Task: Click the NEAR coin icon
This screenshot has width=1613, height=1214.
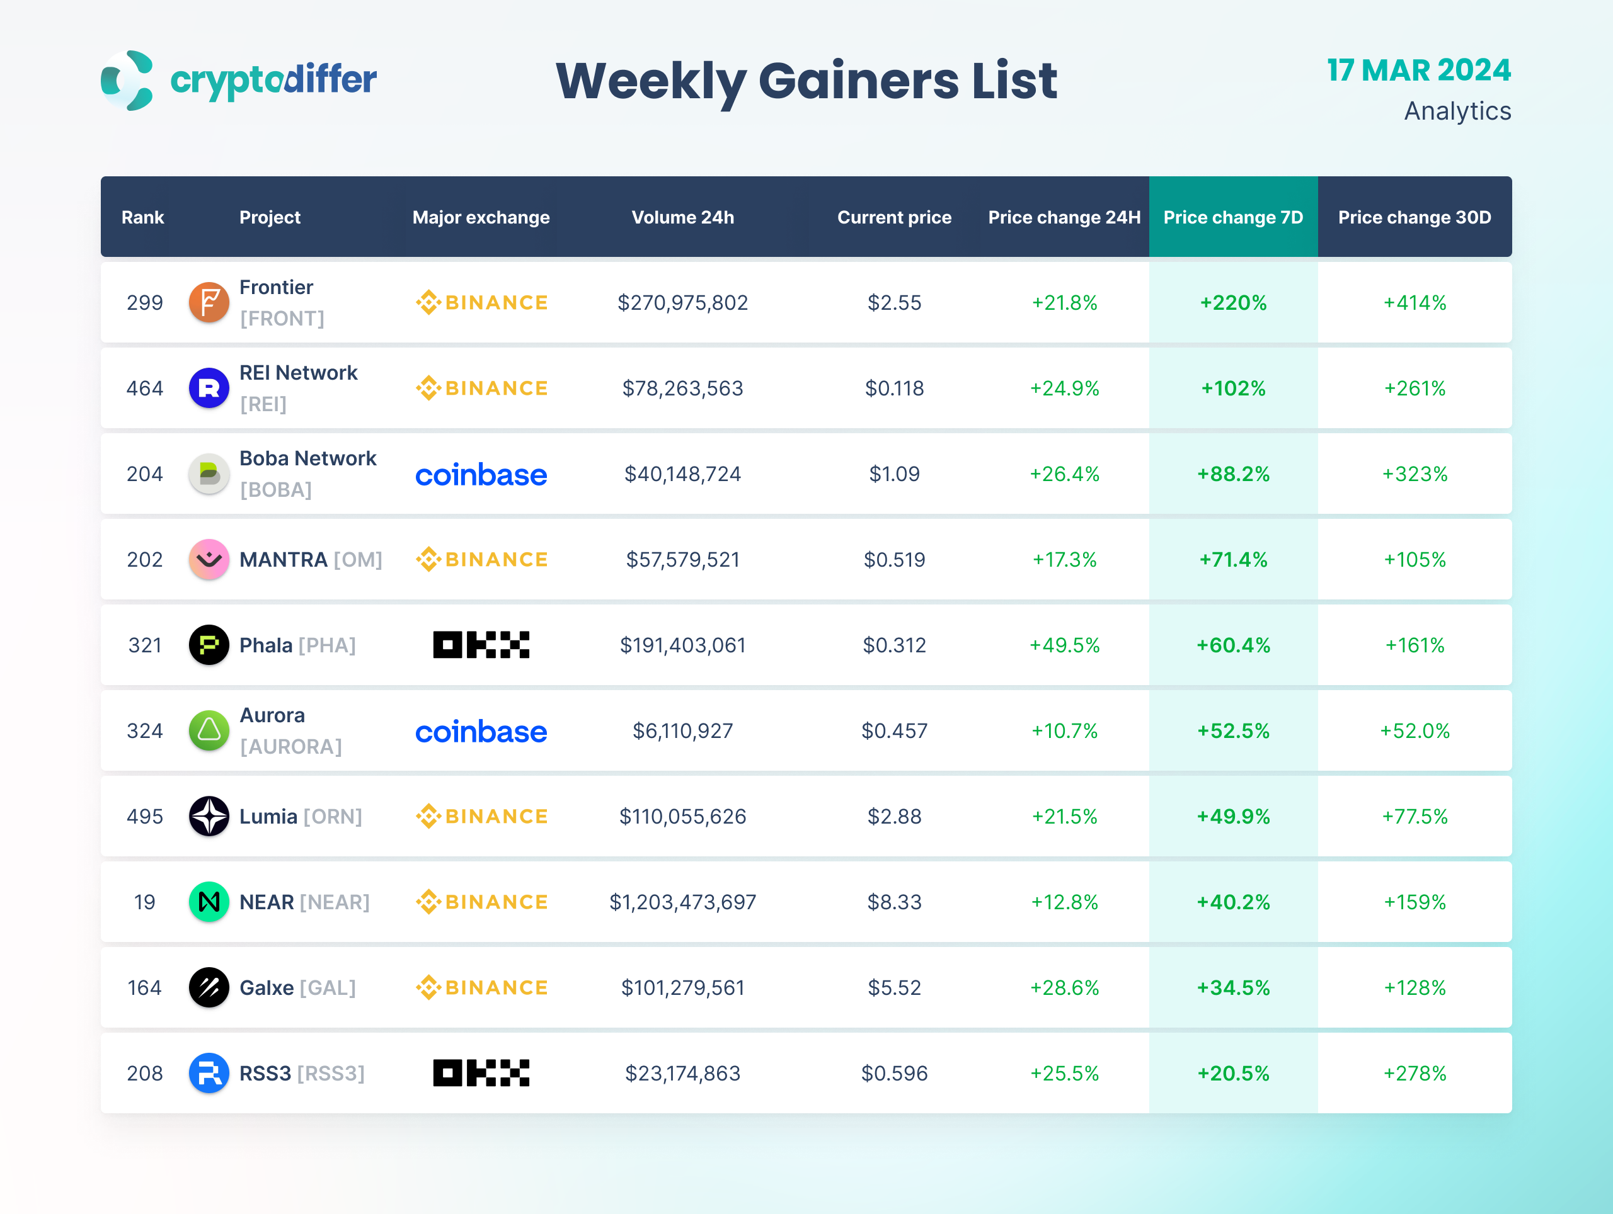Action: click(x=209, y=902)
